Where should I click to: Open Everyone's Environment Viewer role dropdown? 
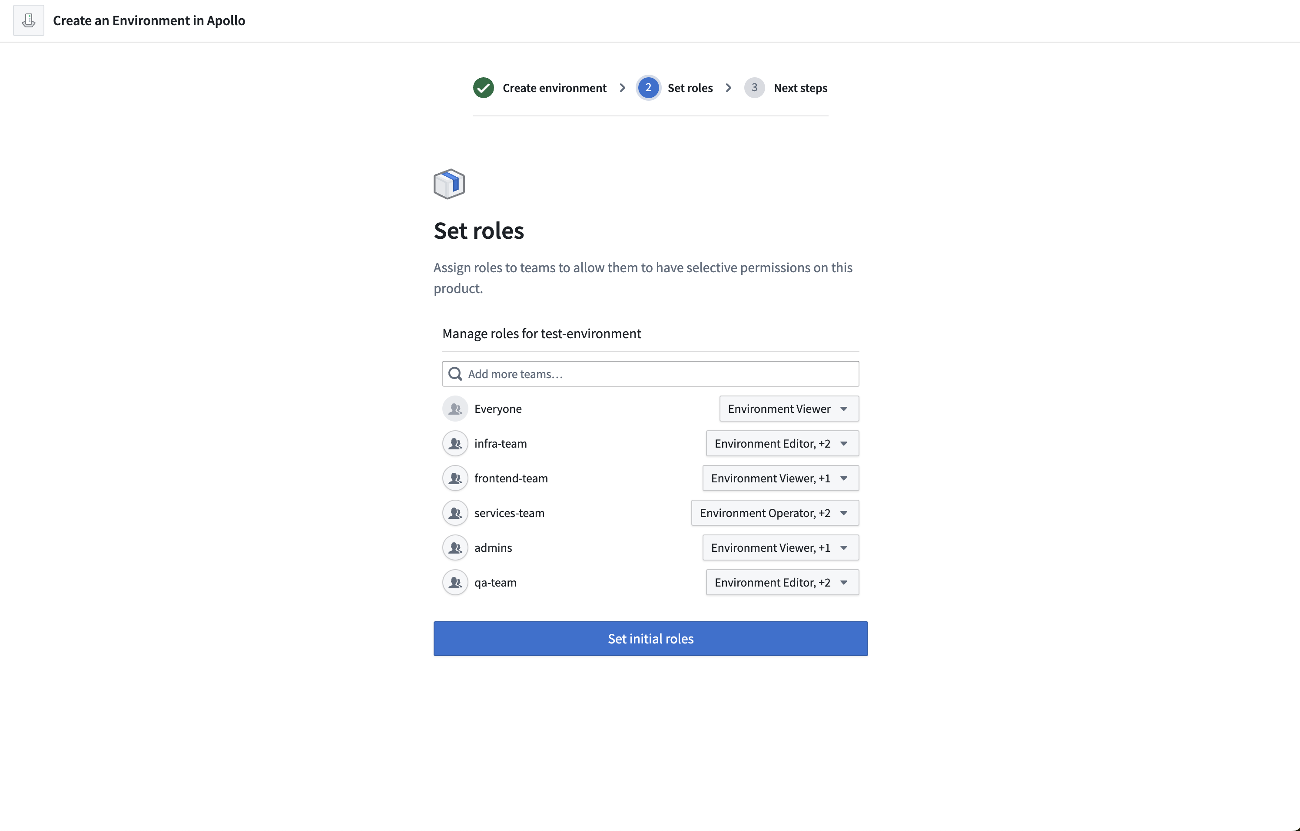tap(789, 409)
